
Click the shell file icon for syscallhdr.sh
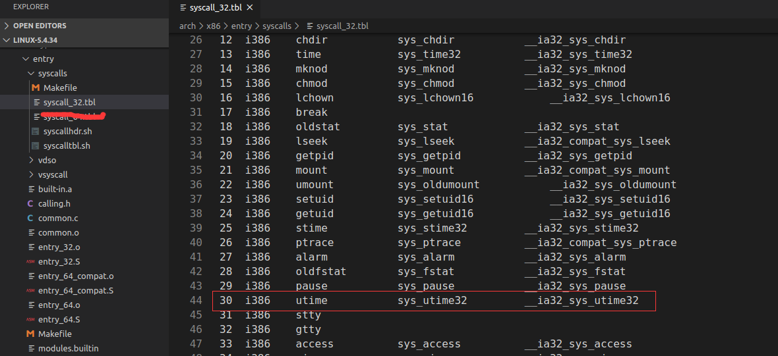[36, 131]
